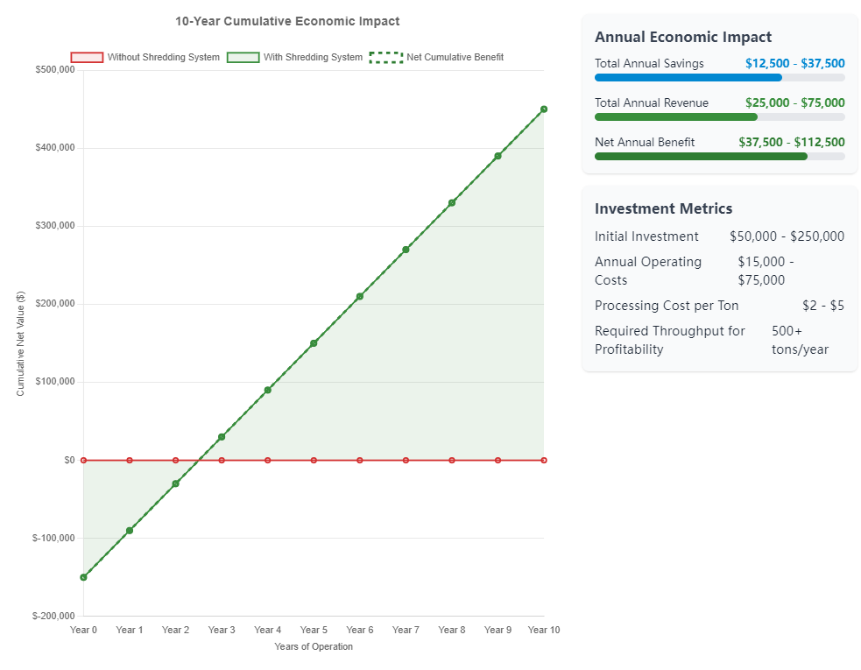This screenshot has height=670, width=861.
Task: Select the Year 5 green data point
Action: coord(314,343)
